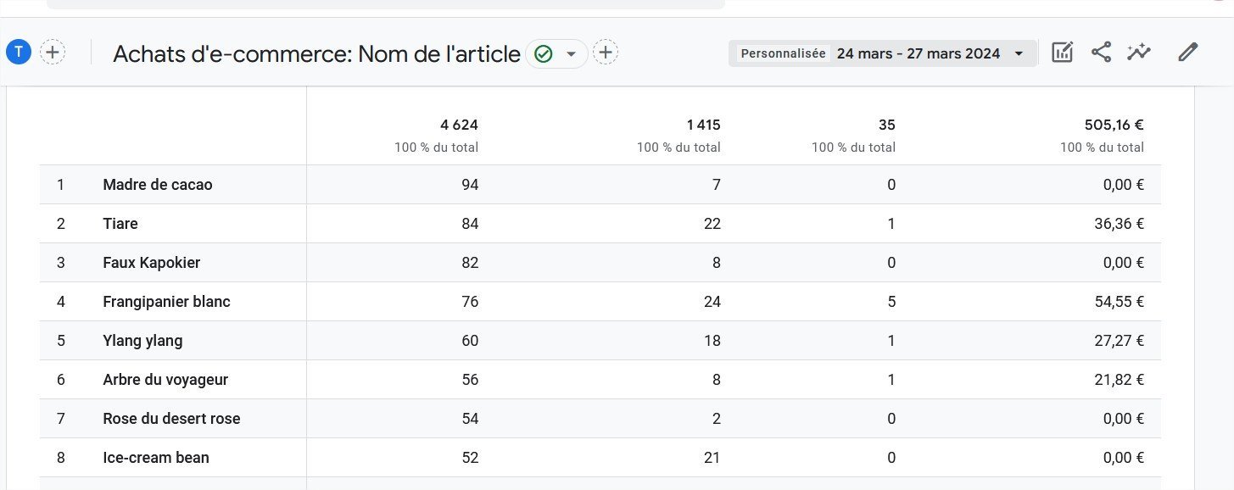Share this report

point(1101,53)
